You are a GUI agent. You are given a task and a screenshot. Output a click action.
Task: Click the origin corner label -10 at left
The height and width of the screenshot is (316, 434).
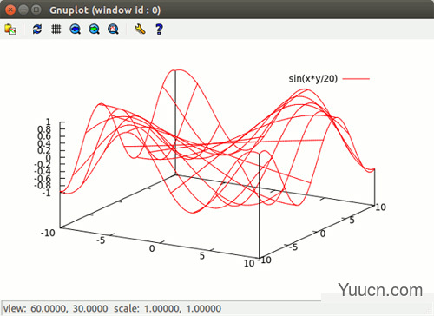tap(48, 233)
